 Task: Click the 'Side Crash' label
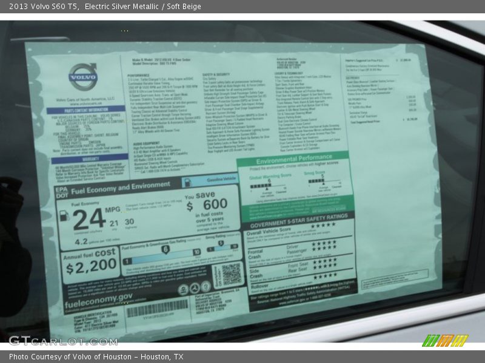(x=256, y=273)
